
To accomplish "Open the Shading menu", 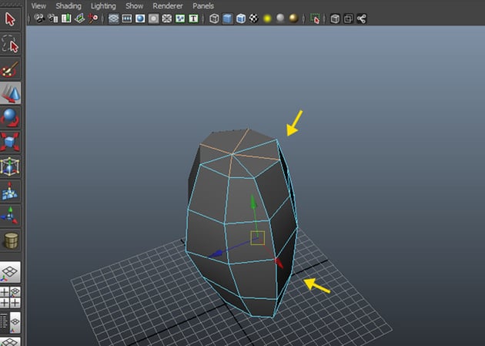I will (x=68, y=5).
